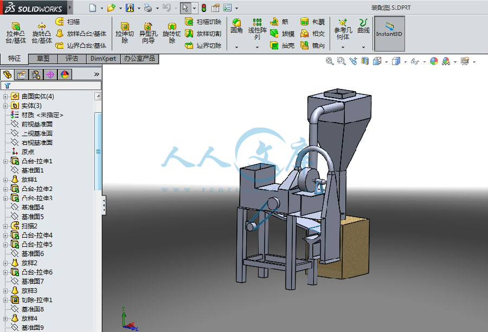The height and width of the screenshot is (332, 488).
Task: Open the SolidWorks logo menu arrow
Action: (70, 7)
